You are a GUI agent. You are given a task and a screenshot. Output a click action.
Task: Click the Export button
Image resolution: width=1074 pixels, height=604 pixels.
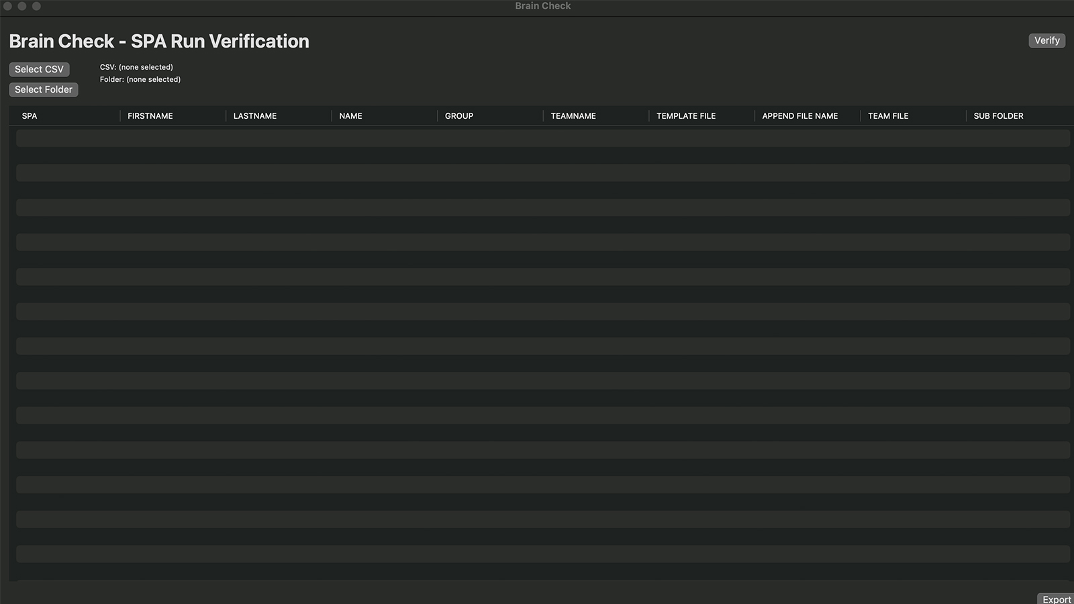pos(1056,599)
